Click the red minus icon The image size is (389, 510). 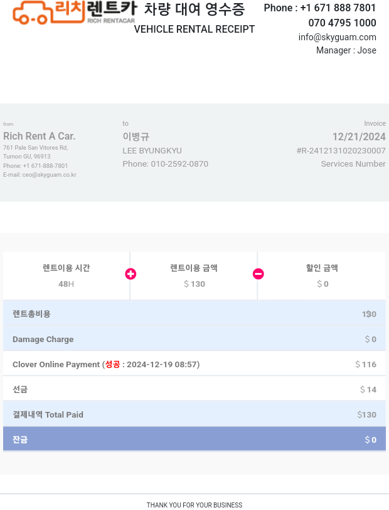[x=258, y=274]
